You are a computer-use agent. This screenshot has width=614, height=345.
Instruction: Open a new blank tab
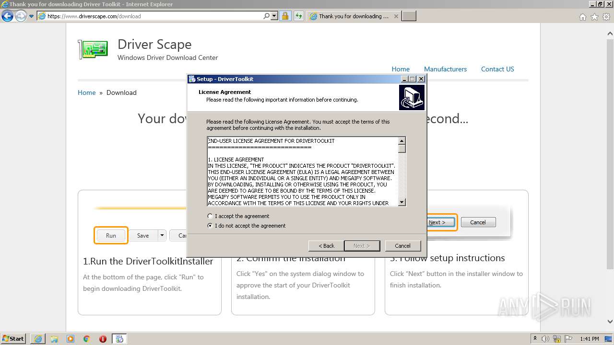coord(409,16)
